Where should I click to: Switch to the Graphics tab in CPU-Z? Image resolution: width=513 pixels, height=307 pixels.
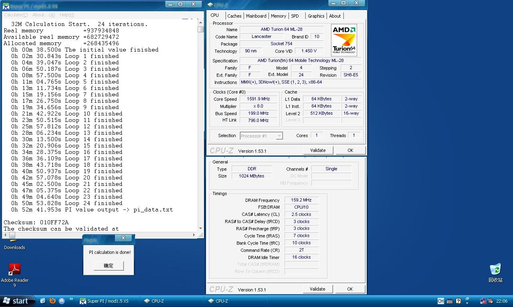[x=316, y=16]
